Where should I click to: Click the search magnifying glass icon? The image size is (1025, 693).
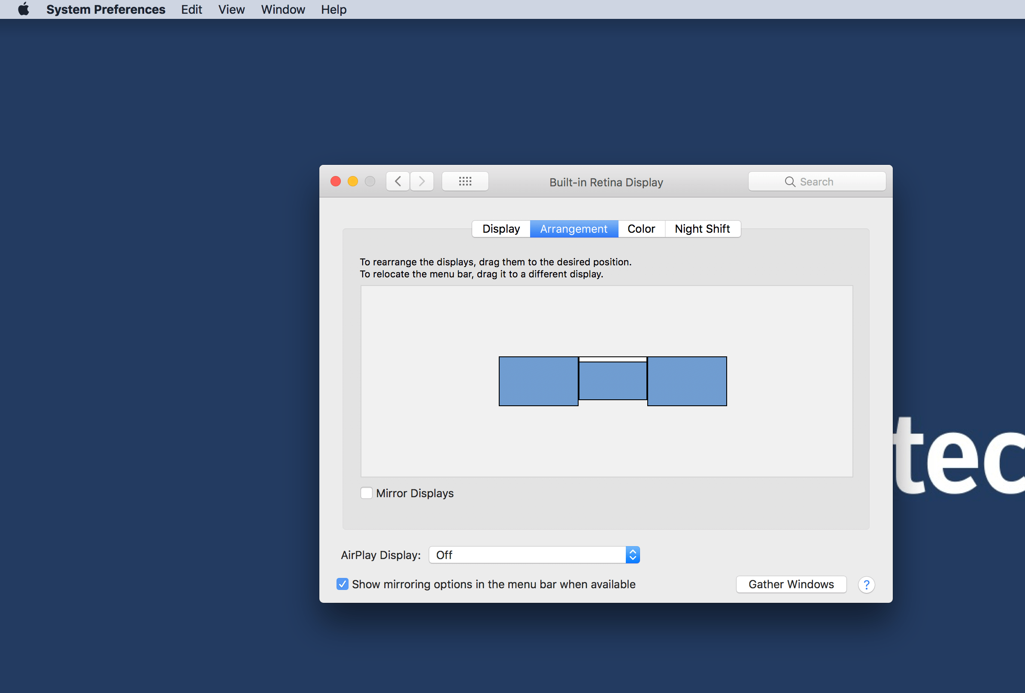coord(789,182)
